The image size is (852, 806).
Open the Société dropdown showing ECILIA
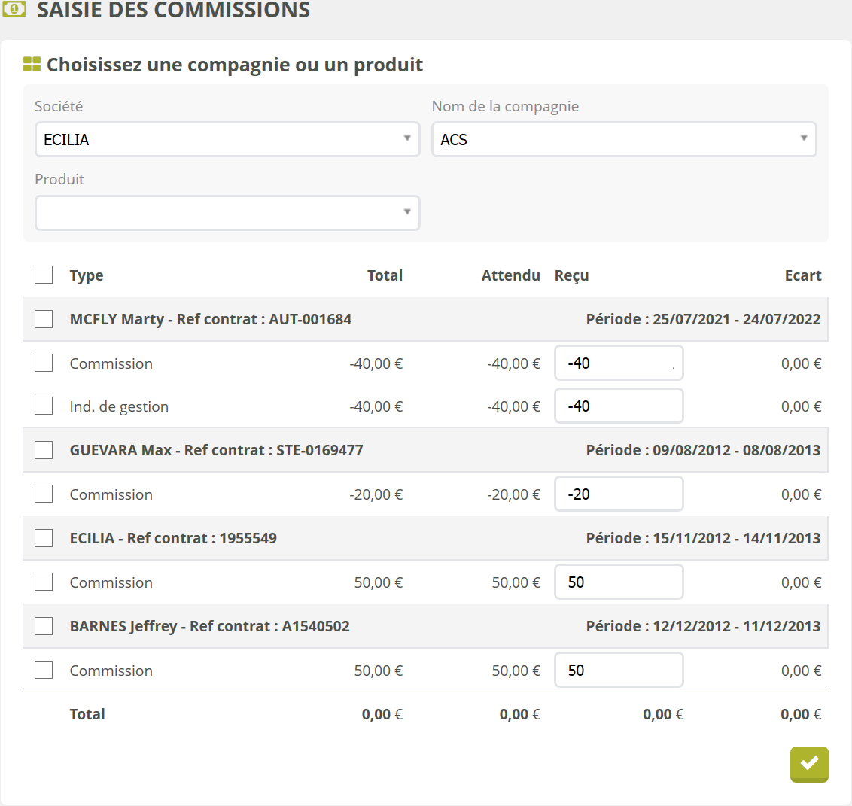tap(227, 139)
